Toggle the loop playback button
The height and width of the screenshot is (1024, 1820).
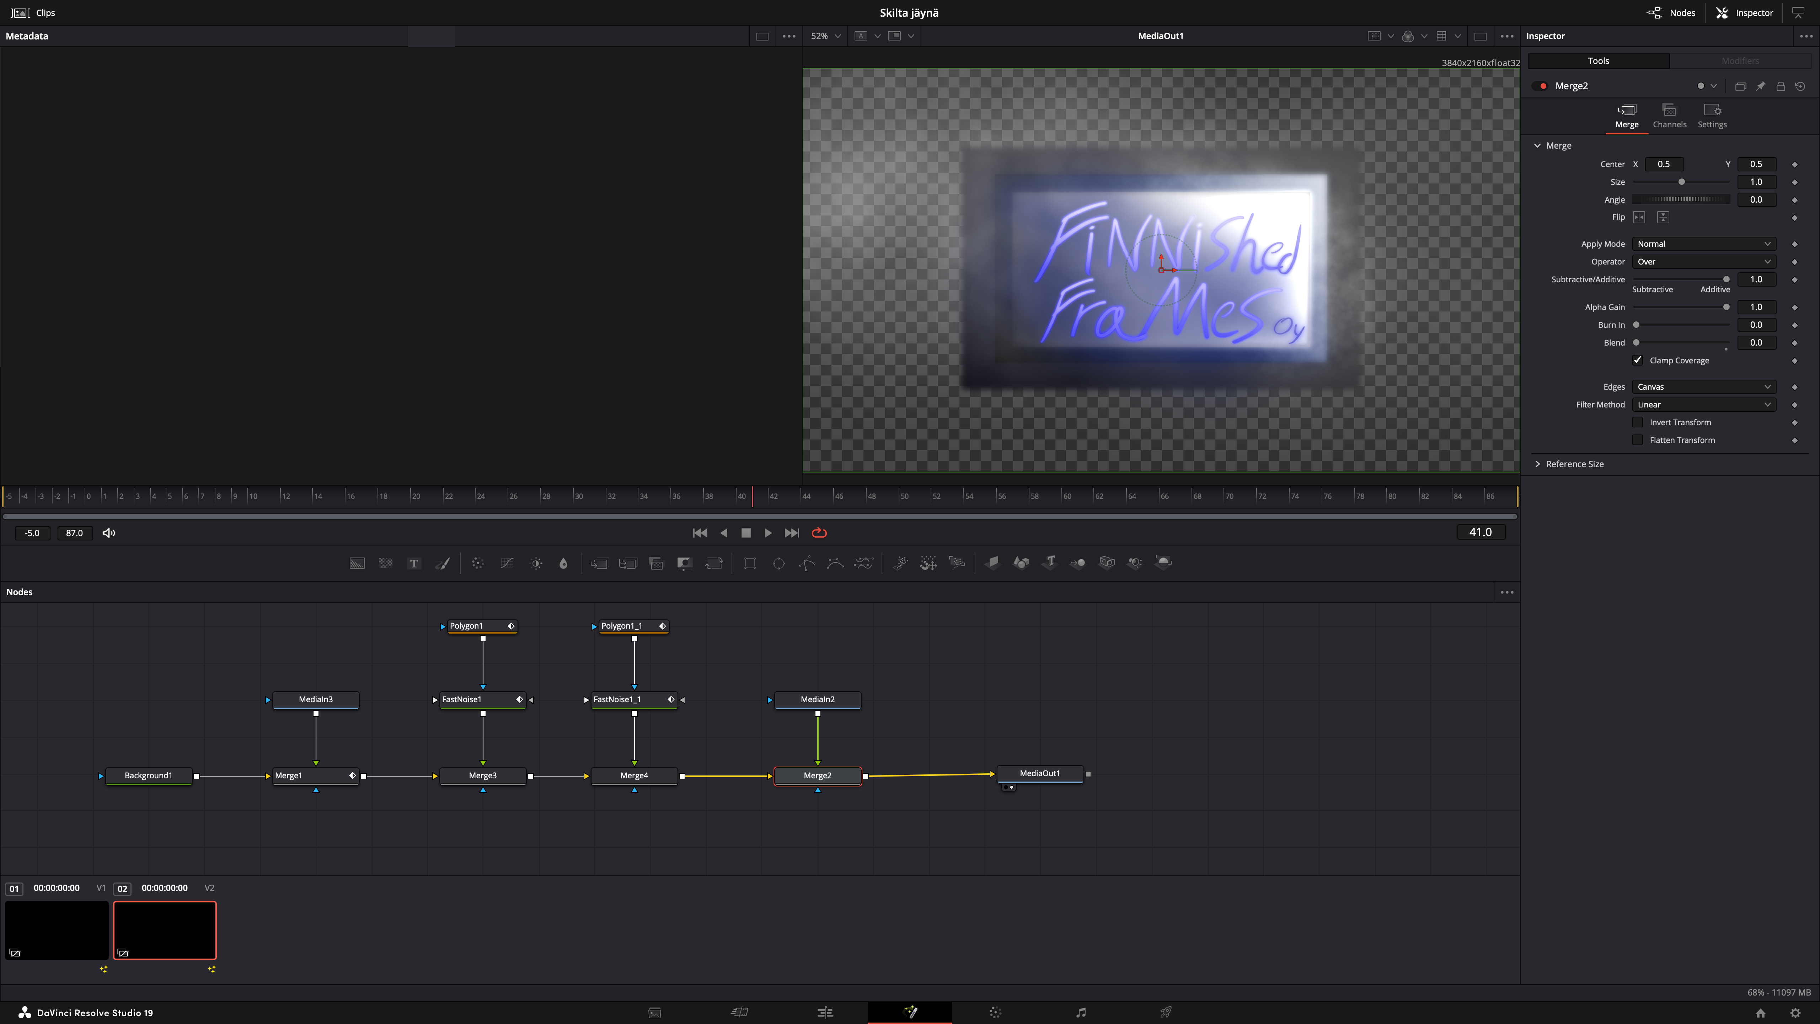coord(819,533)
